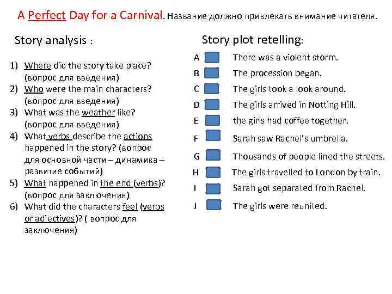Click the underlined word "Who" in question 2

click(34, 89)
